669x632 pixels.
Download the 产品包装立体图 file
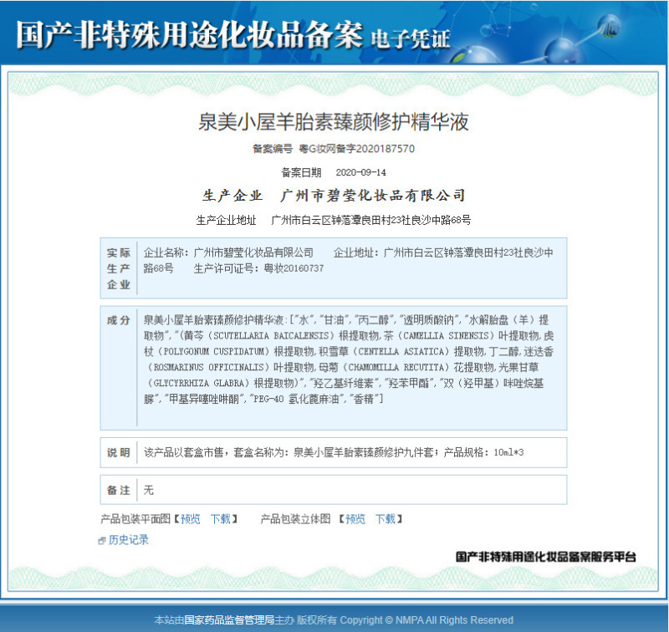pyautogui.click(x=386, y=519)
